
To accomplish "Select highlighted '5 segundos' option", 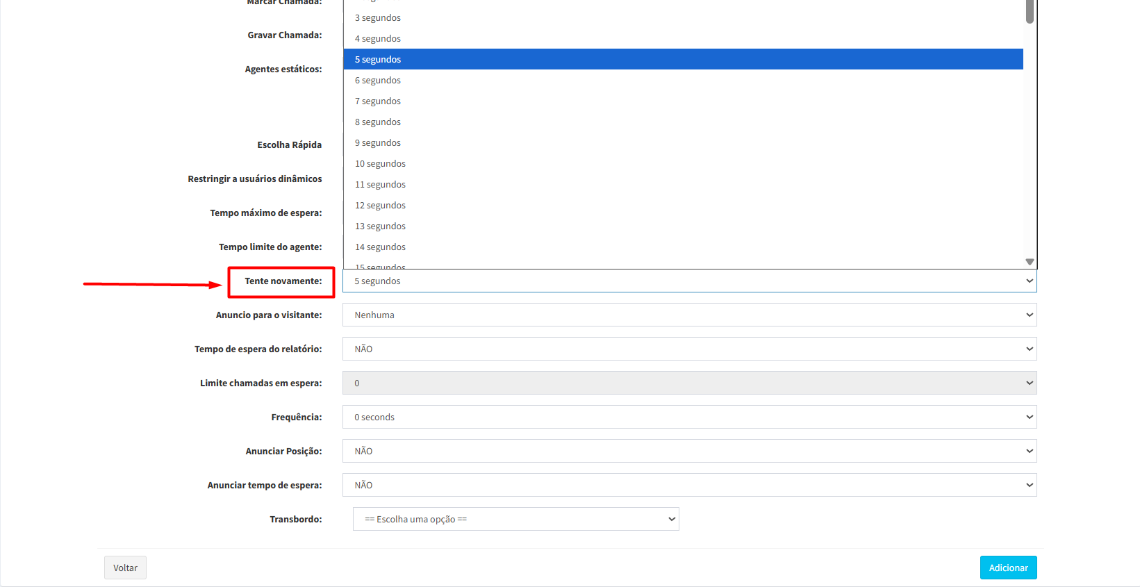I will pos(378,60).
